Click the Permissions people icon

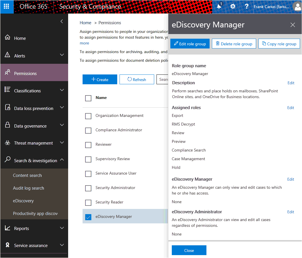pyautogui.click(x=8, y=72)
